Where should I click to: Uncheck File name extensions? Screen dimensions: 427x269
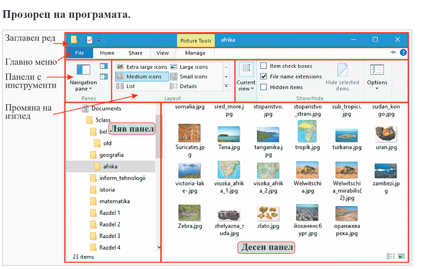pyautogui.click(x=263, y=77)
